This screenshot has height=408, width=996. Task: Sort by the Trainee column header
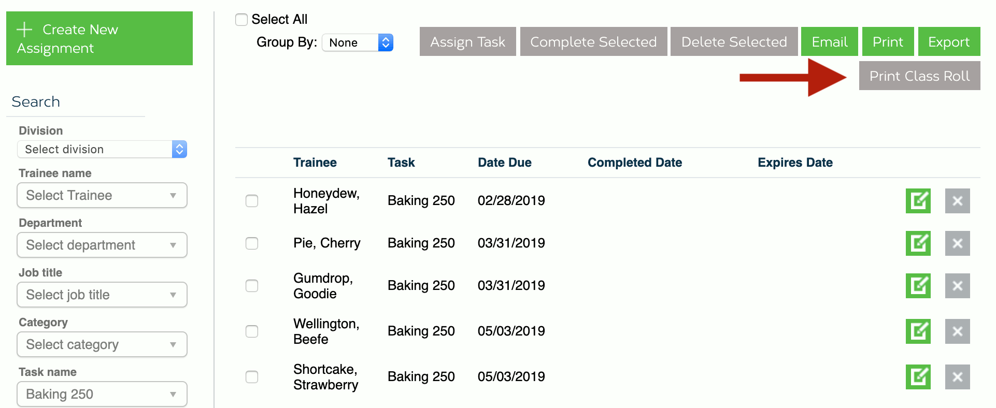click(315, 163)
